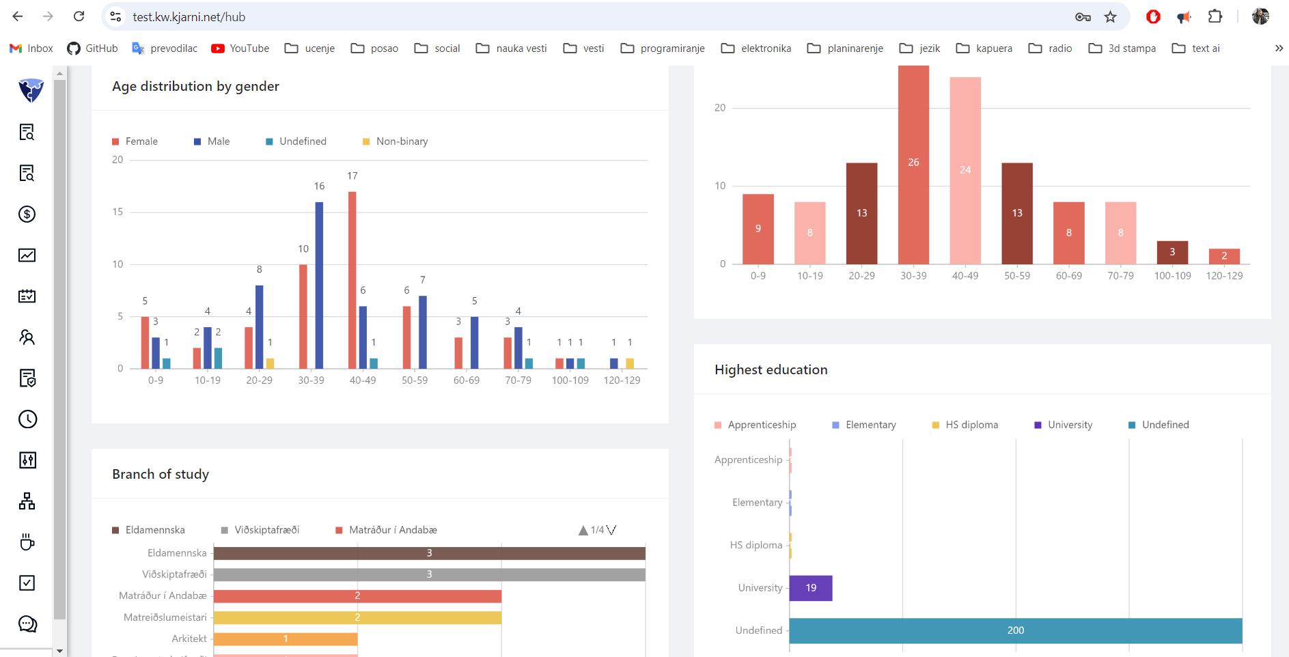
Task: Open the megaphone extension icon
Action: point(1184,16)
